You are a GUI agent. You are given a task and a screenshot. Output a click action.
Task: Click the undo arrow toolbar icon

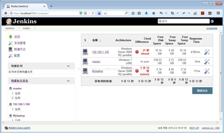coord(161,13)
